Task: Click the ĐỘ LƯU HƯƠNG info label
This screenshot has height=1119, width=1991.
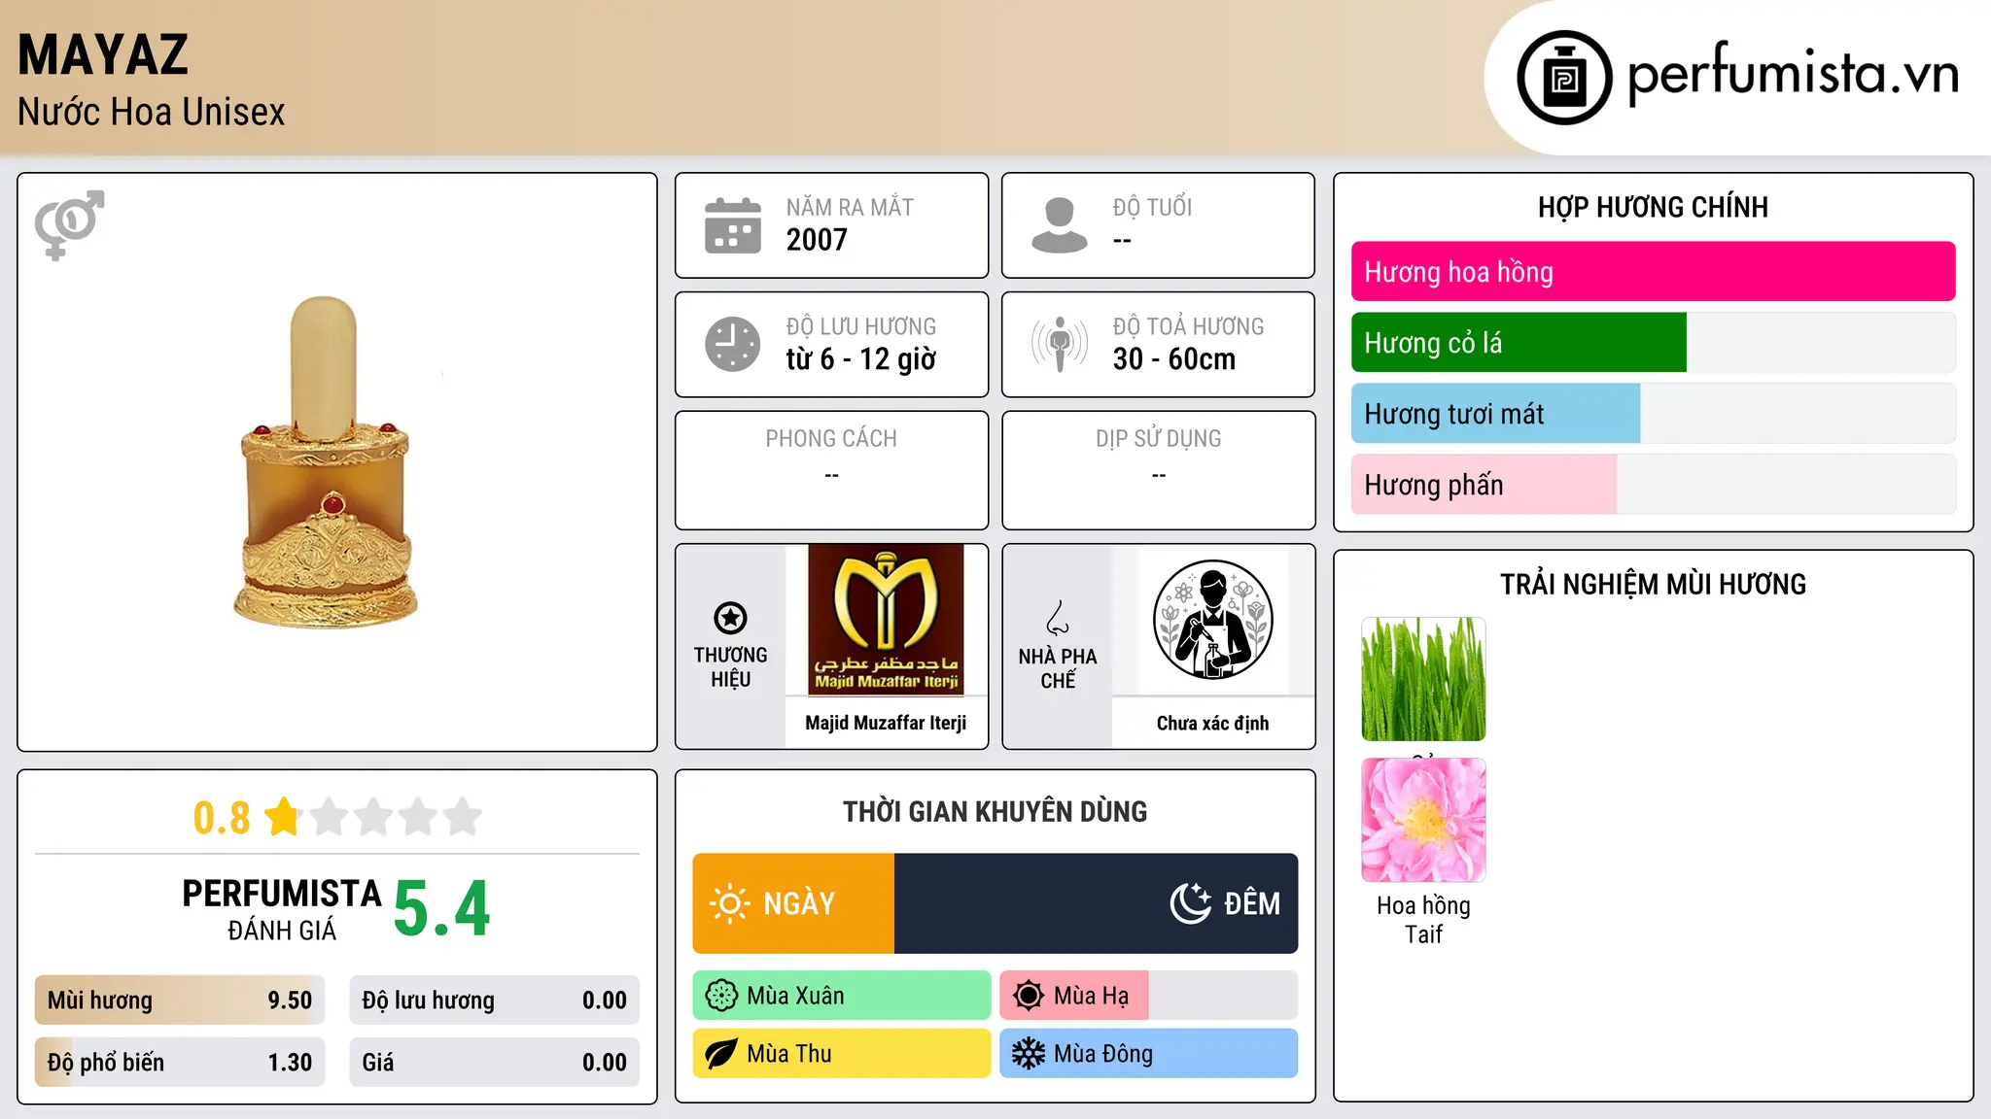Action: pyautogui.click(x=861, y=326)
